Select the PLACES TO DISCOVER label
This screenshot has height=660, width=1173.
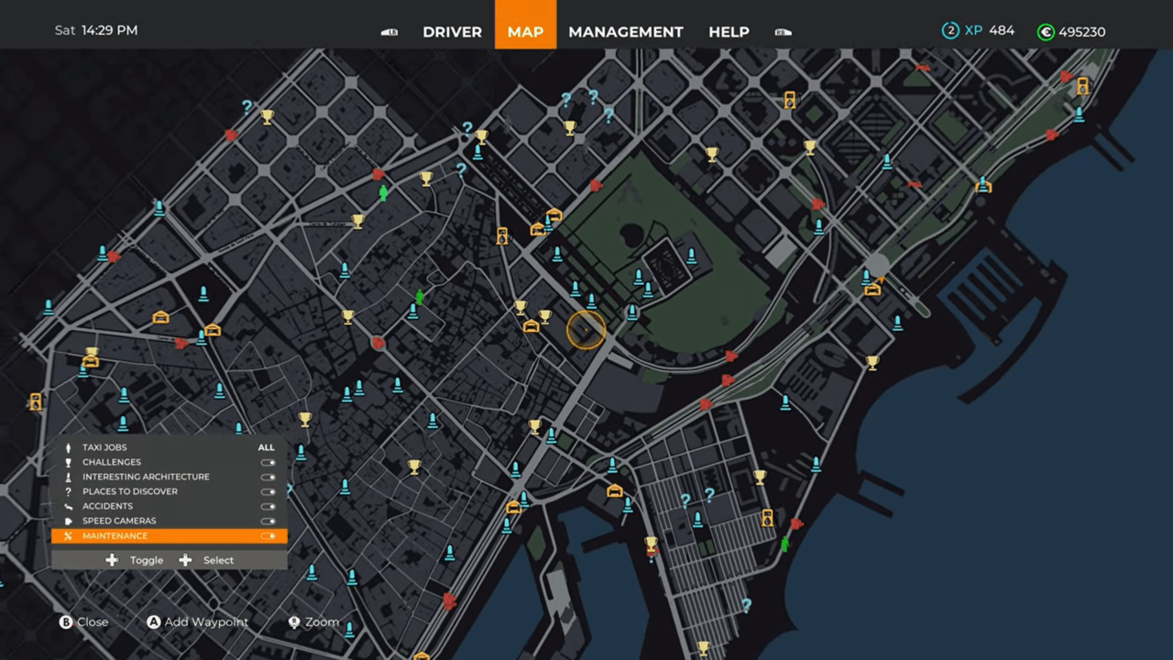point(130,491)
